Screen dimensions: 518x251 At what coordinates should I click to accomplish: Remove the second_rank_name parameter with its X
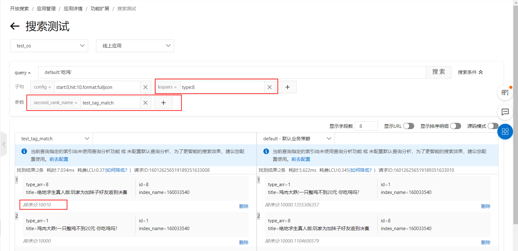[145, 103]
